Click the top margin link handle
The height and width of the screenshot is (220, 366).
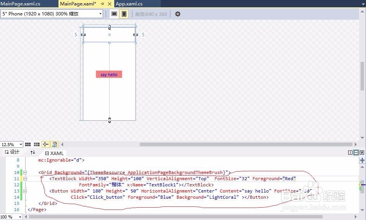[110, 27]
